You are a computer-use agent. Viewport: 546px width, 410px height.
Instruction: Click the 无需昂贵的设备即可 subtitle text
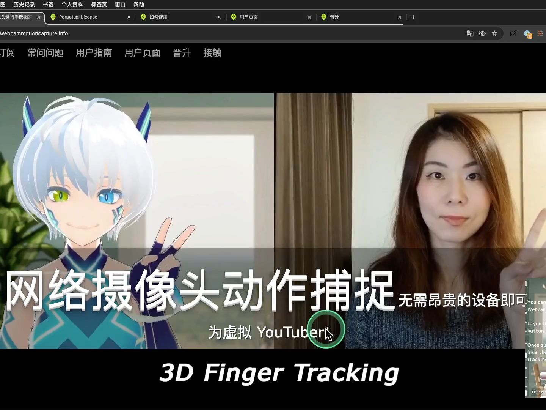click(x=463, y=300)
